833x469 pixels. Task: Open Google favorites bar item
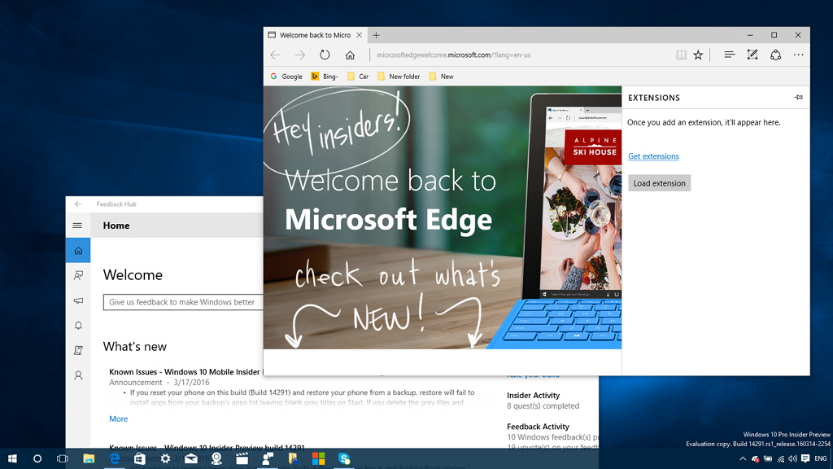pyautogui.click(x=286, y=77)
